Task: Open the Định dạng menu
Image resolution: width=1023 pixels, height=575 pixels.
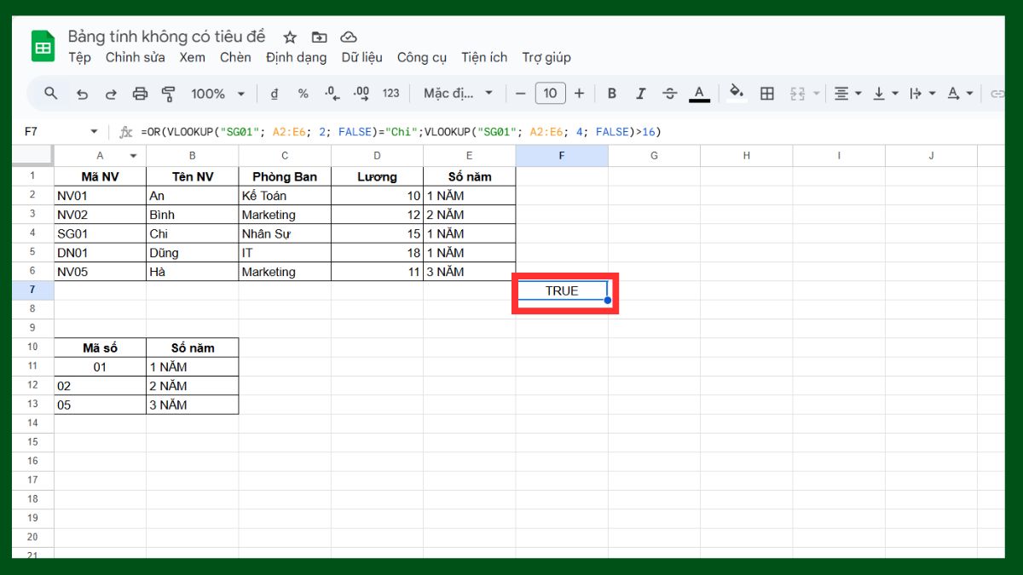Action: [296, 57]
